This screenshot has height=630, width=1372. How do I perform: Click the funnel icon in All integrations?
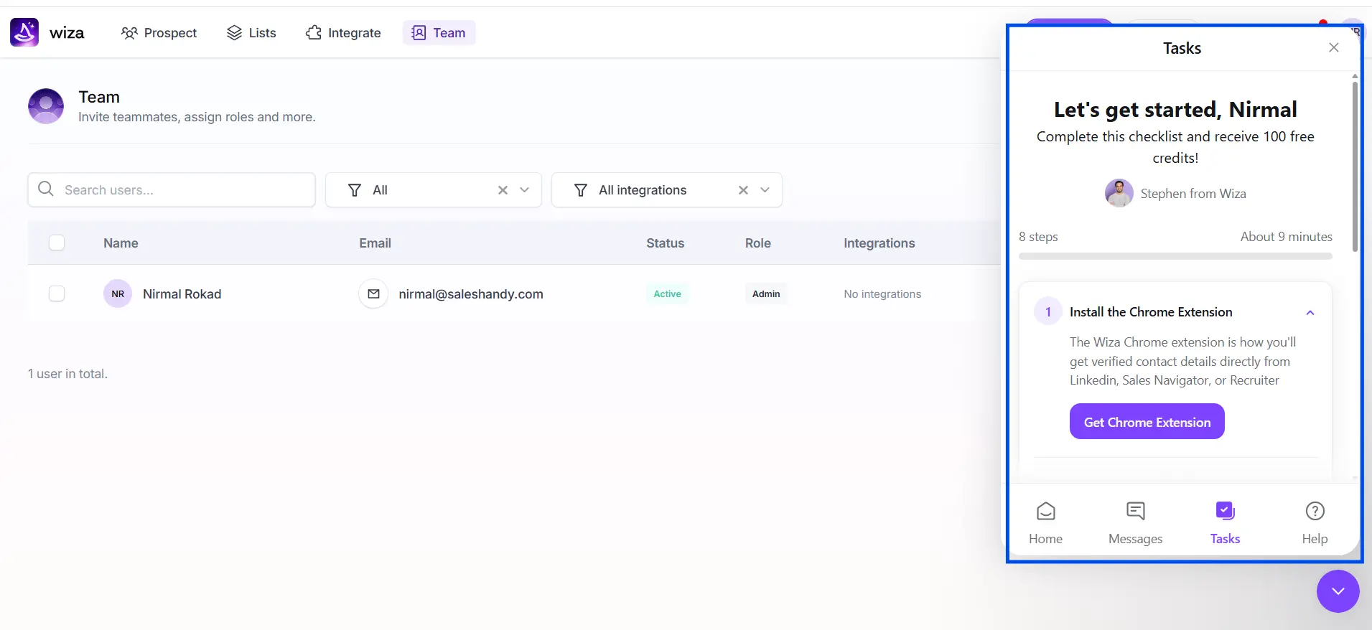click(581, 190)
